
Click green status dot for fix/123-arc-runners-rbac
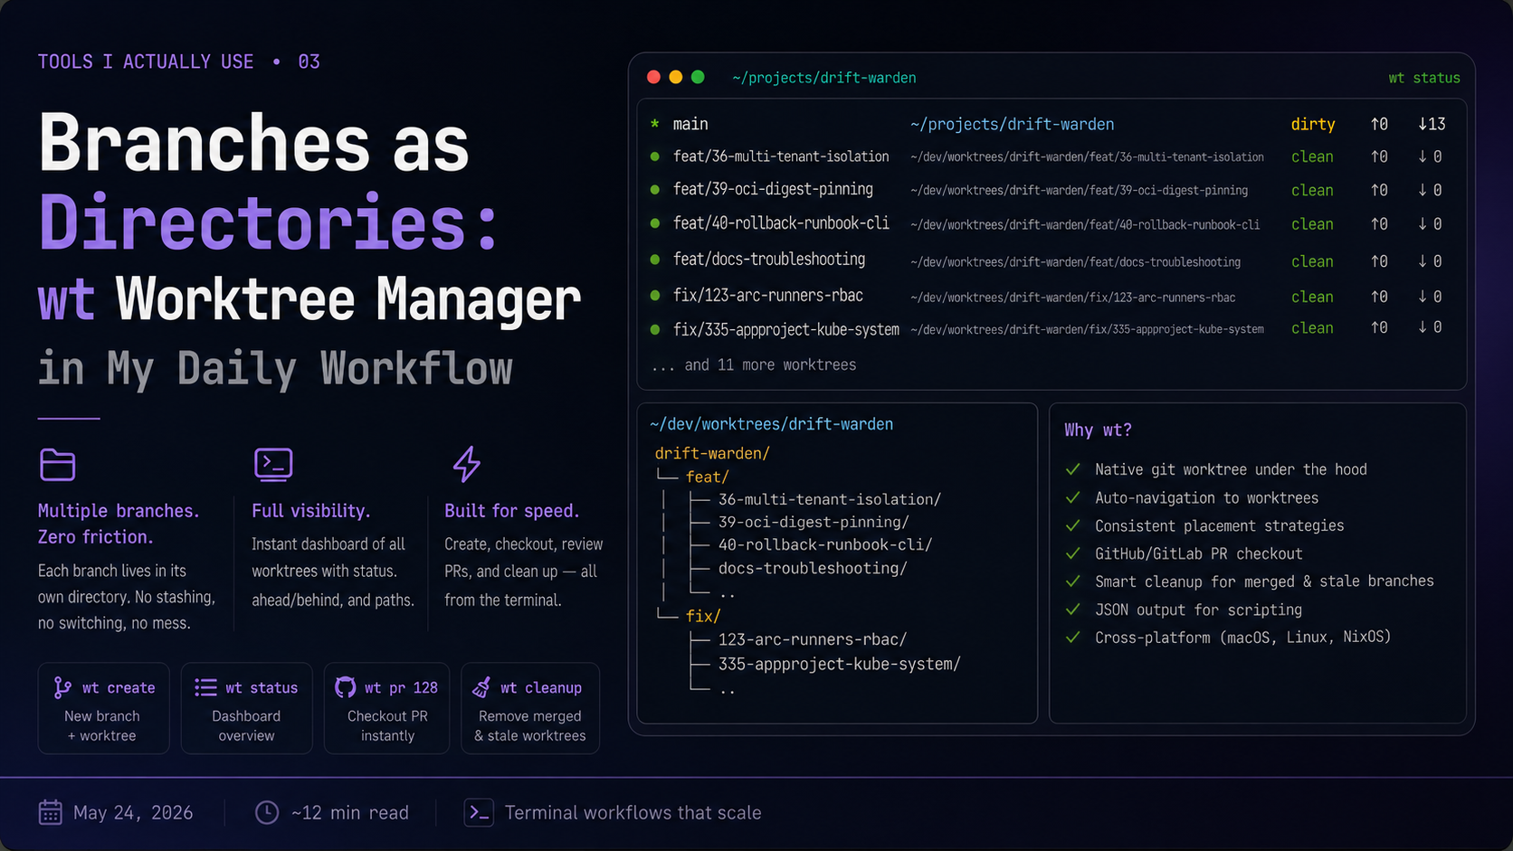[654, 296]
